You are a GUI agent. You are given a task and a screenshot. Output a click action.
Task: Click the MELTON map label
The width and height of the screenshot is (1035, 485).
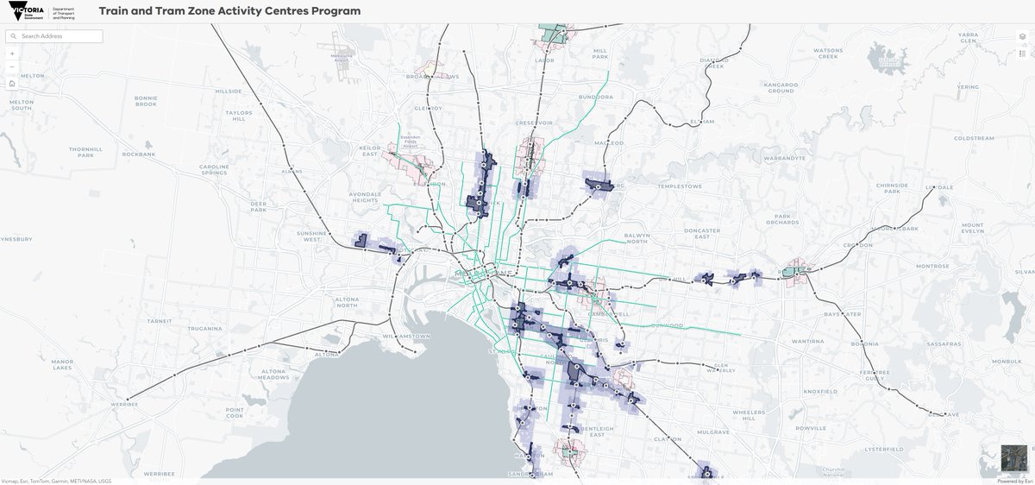[32, 76]
